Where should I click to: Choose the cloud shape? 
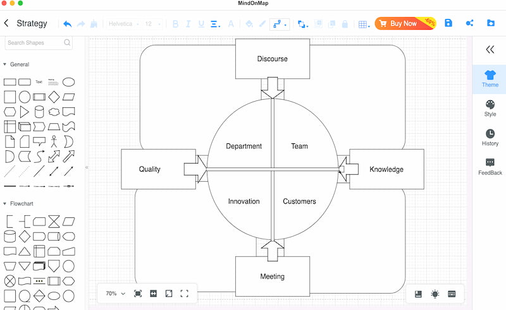point(54,112)
